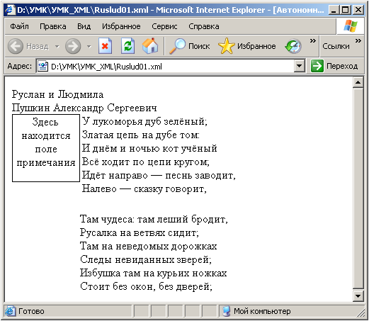Refresh the page with green arrows icon
369x321 pixels.
coord(127,46)
